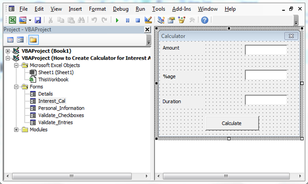
Task: Click the Cut scissors icon
Action: coord(50,20)
